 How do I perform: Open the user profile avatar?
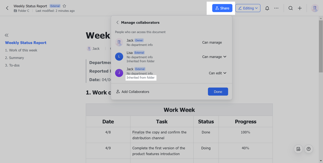315,8
